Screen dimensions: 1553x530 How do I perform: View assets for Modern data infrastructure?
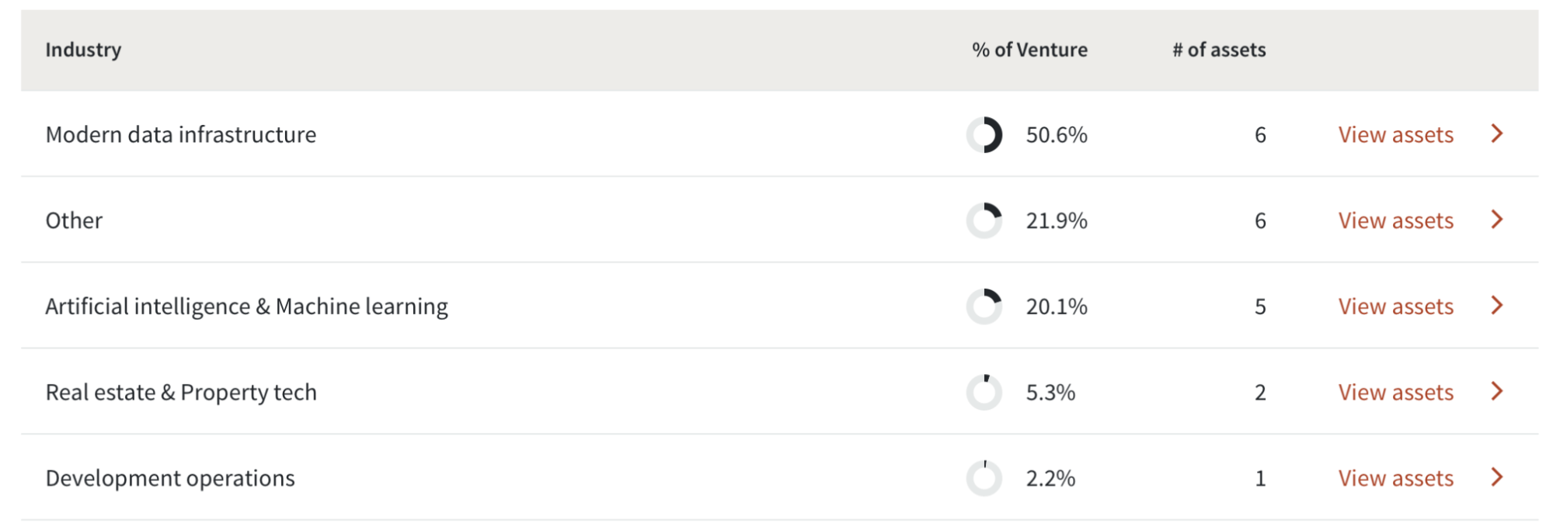[1395, 135]
